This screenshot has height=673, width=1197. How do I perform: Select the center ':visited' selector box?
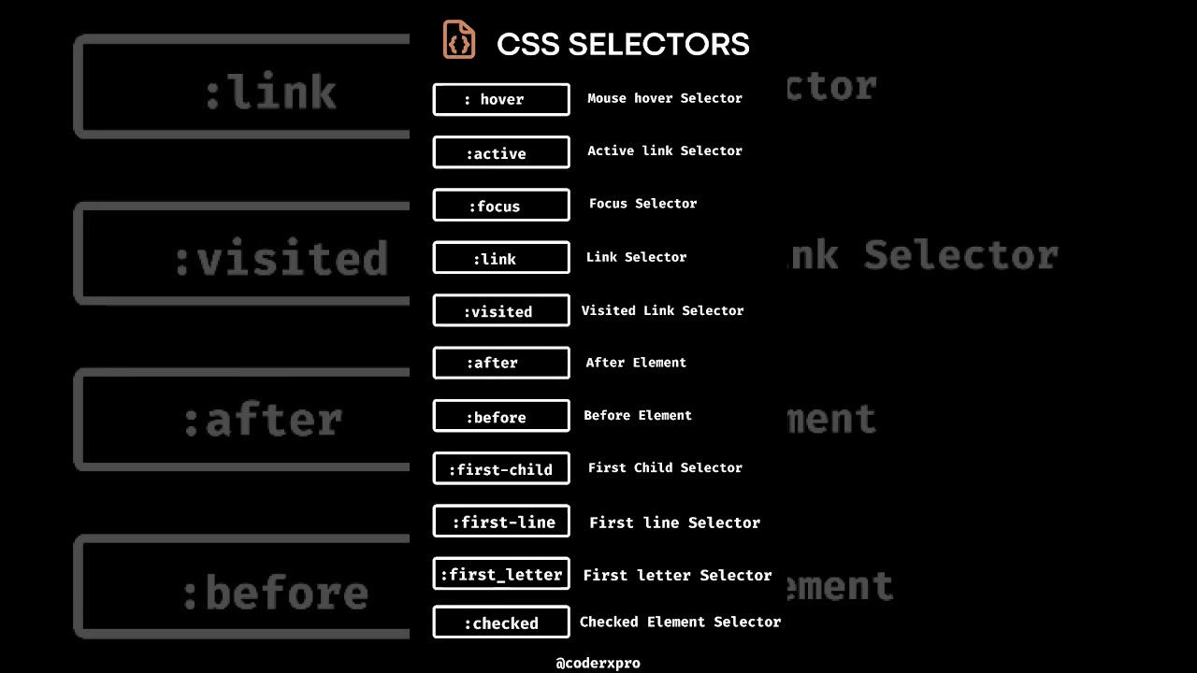(501, 310)
